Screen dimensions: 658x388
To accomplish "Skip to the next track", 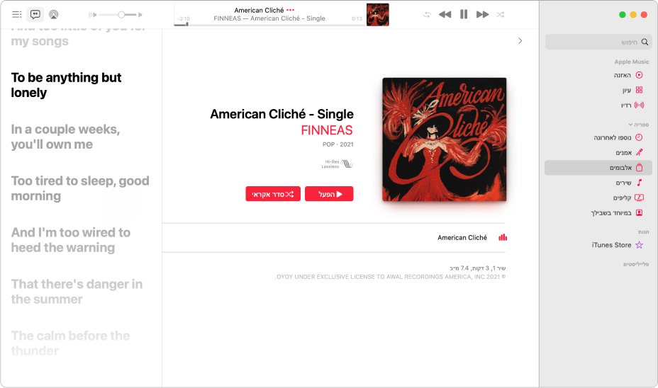I will coord(482,15).
